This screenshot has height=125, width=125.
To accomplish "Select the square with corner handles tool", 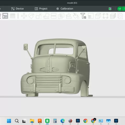I will click(x=105, y=16).
